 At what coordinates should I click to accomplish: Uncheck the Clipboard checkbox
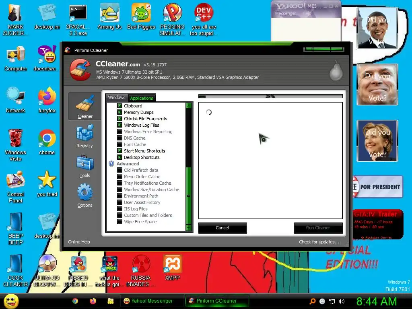point(119,106)
